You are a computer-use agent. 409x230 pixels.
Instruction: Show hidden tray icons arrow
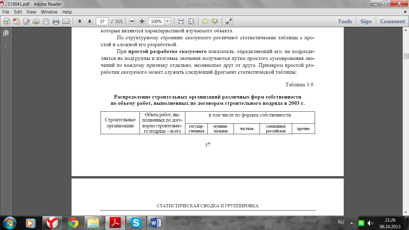pyautogui.click(x=352, y=223)
